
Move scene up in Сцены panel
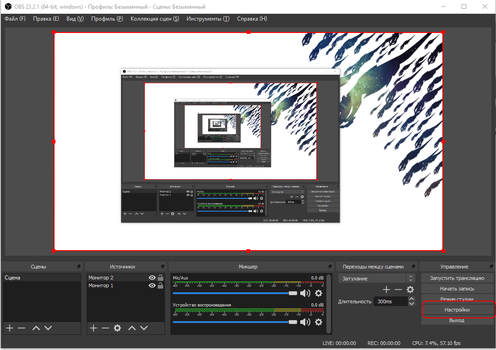pyautogui.click(x=36, y=328)
